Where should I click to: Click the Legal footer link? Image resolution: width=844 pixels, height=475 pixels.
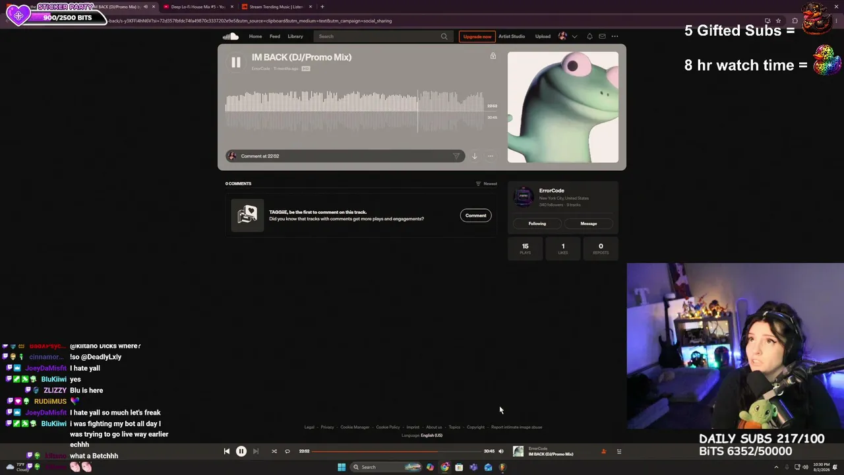click(309, 427)
